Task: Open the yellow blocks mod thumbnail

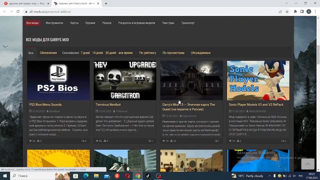Action: pyautogui.click(x=58, y=160)
